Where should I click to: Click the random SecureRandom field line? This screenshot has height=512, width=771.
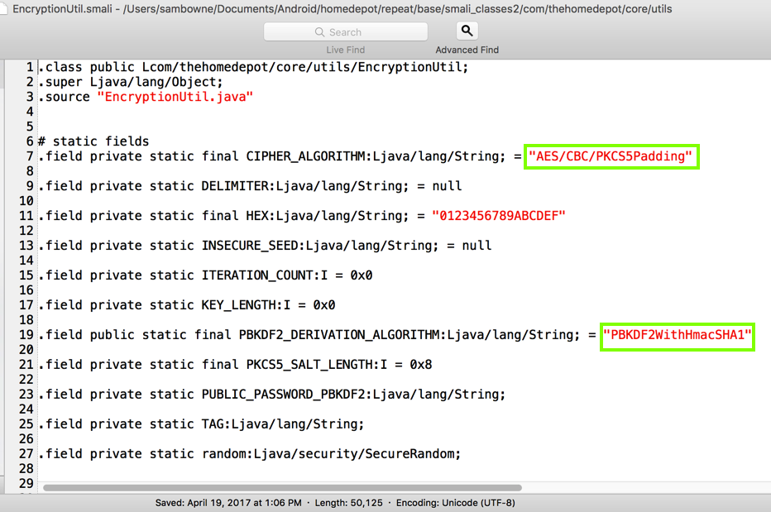(x=250, y=454)
